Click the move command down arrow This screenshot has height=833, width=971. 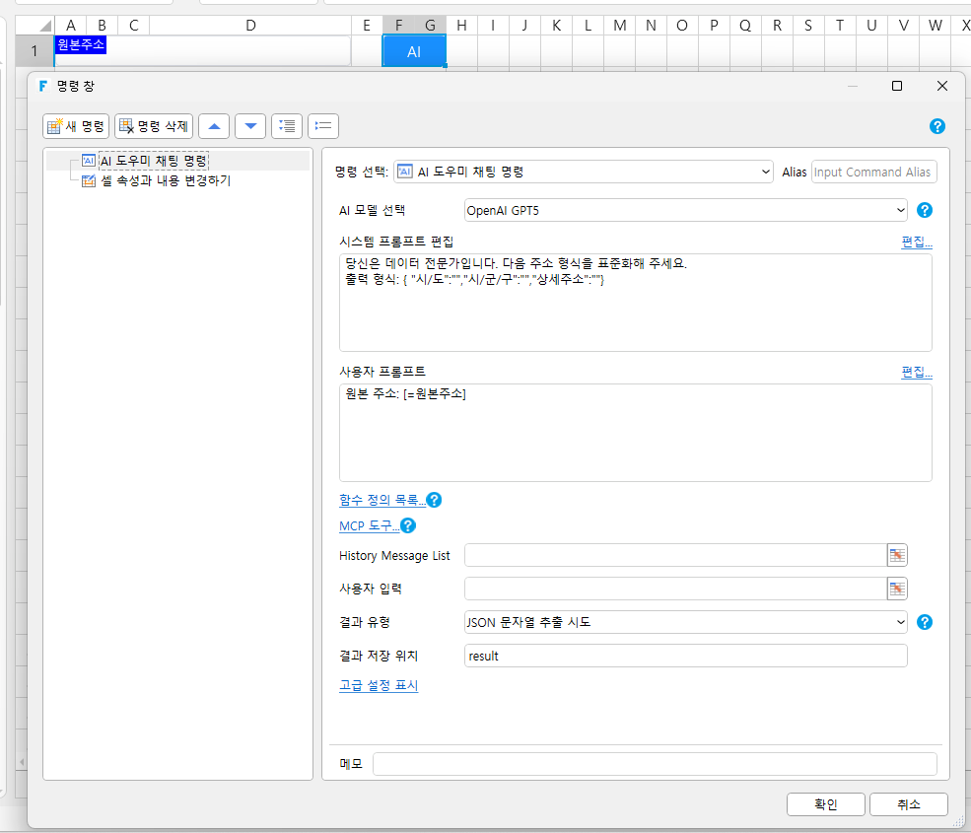(250, 126)
